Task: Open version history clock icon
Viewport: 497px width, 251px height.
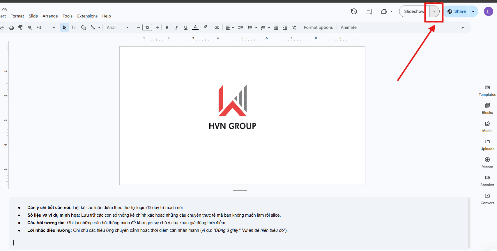Action: pyautogui.click(x=354, y=11)
